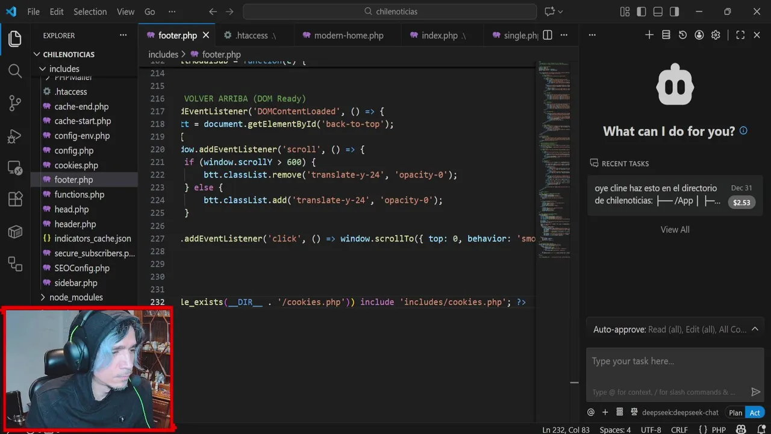Viewport: 771px width, 434px height.
Task: Maximize the Cline secondary side bar
Action: point(740,35)
